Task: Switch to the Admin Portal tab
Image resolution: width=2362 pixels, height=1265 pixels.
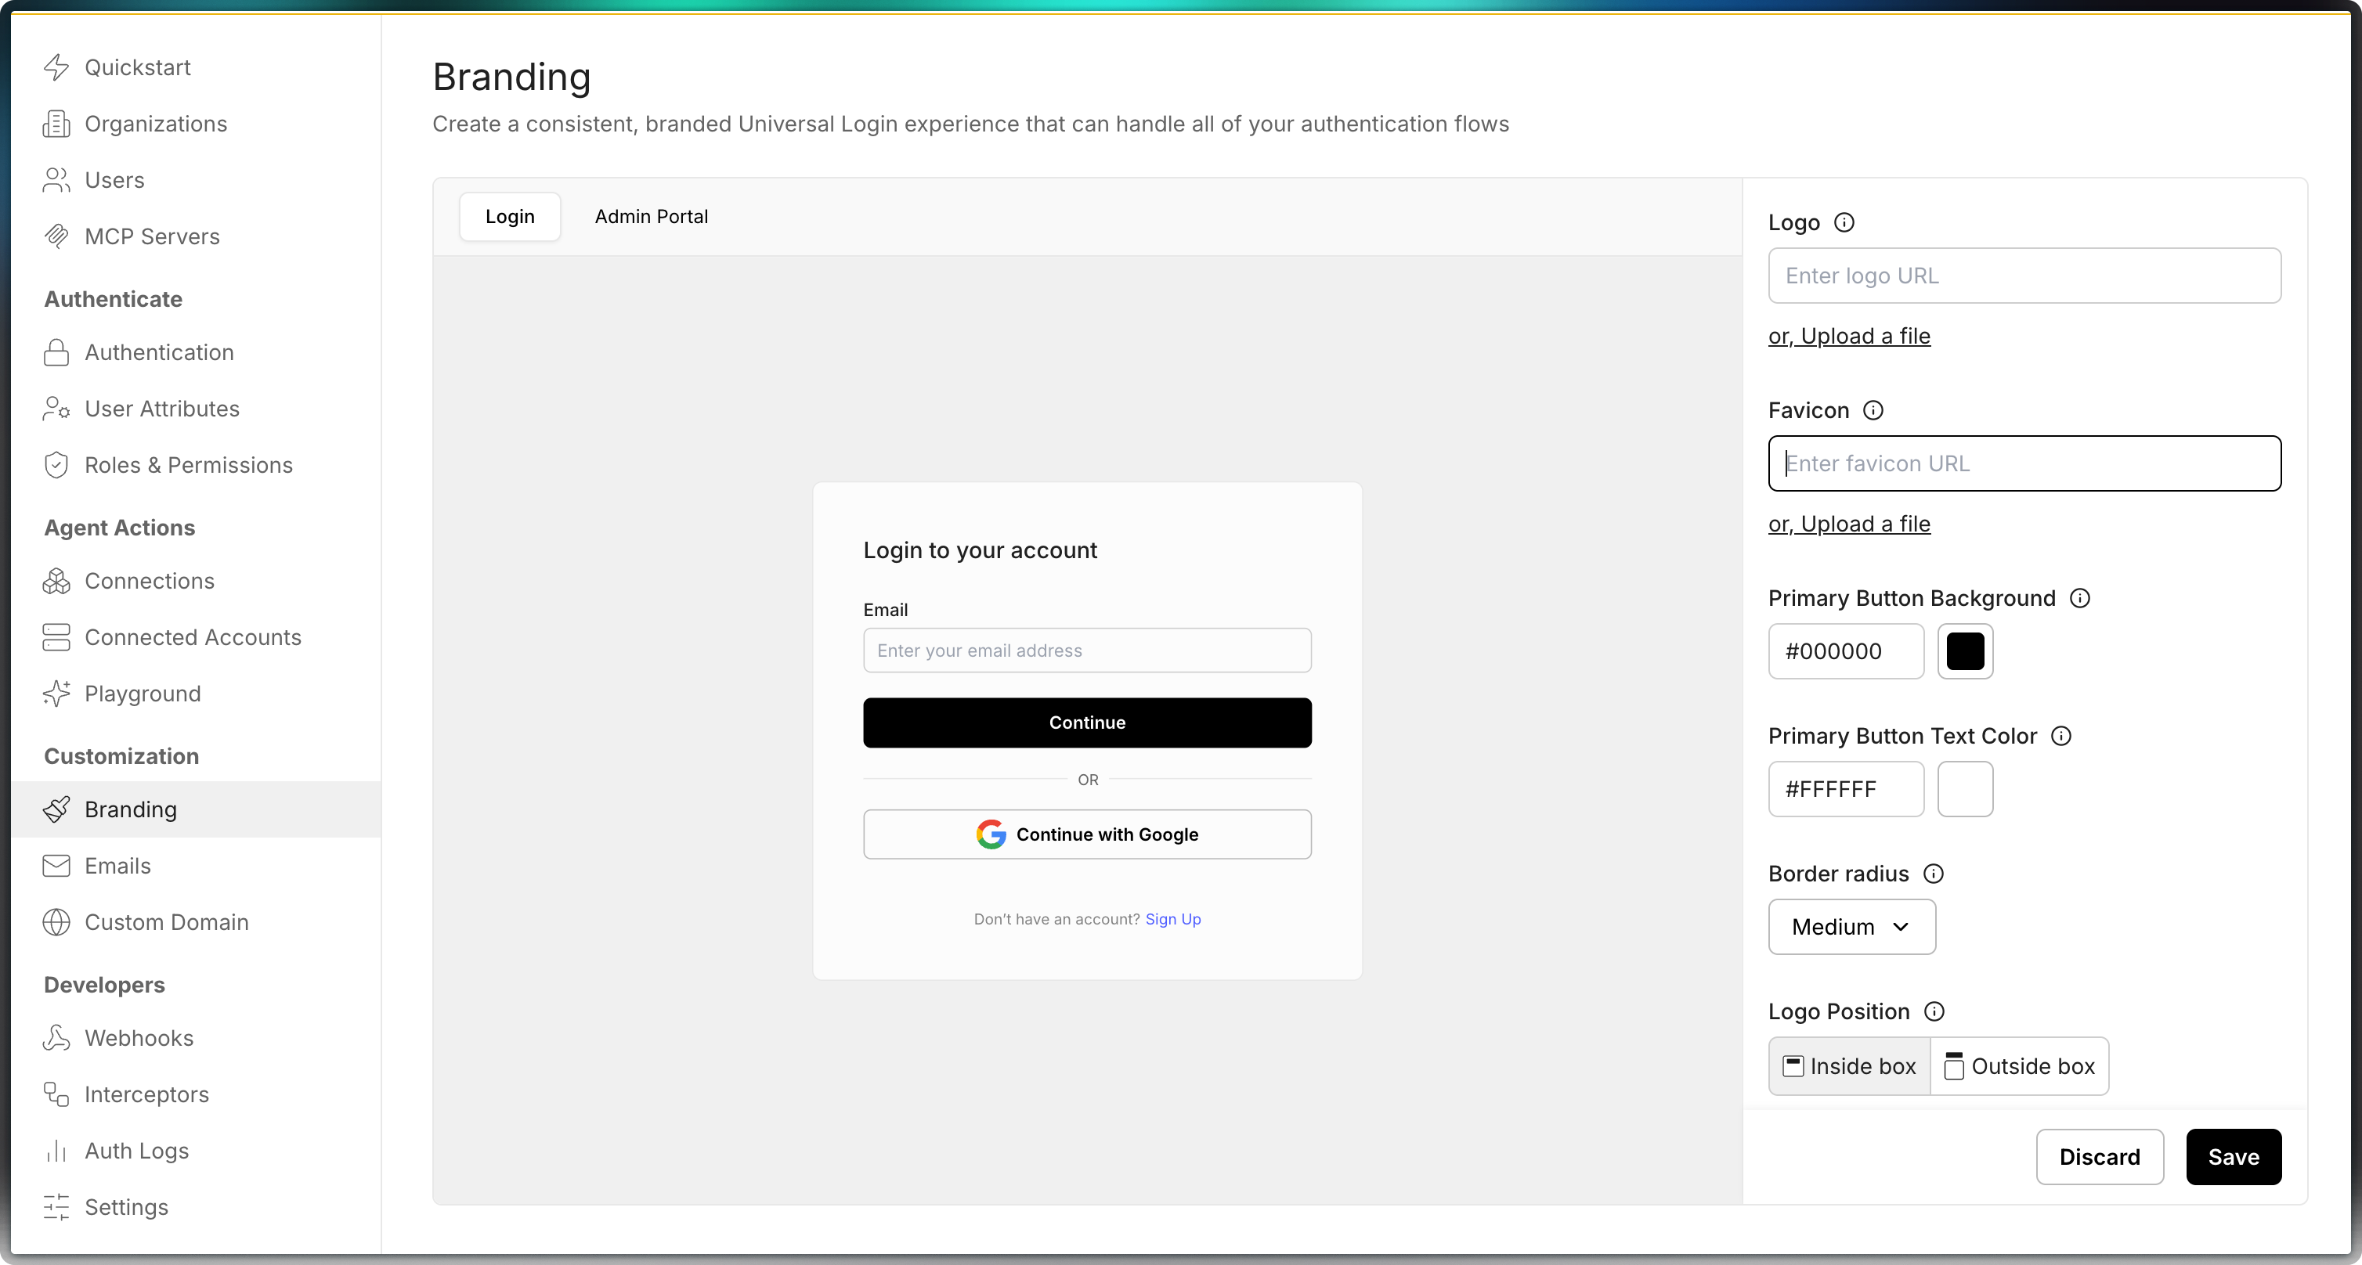Action: [651, 216]
